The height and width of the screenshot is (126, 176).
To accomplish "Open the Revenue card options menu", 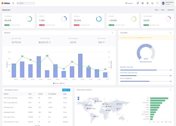I will [x=113, y=33].
